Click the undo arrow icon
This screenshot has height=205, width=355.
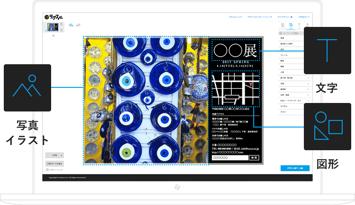click(71, 25)
